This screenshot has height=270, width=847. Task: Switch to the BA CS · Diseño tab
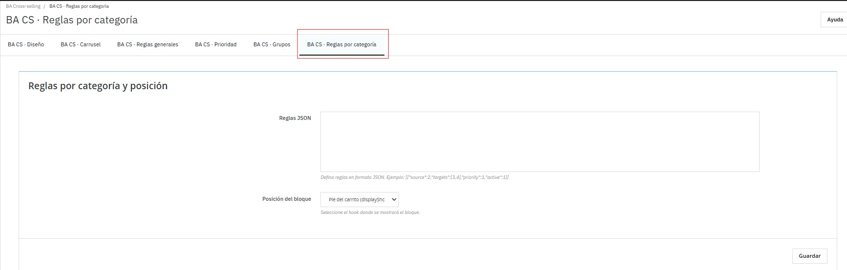pyautogui.click(x=26, y=44)
